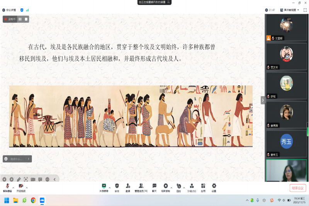Viewport: 309px width, 206px height.
Task: Select the pen annotation tool
Action: [19, 179]
